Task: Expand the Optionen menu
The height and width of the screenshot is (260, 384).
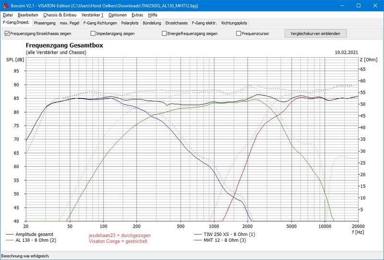Action: pos(118,15)
